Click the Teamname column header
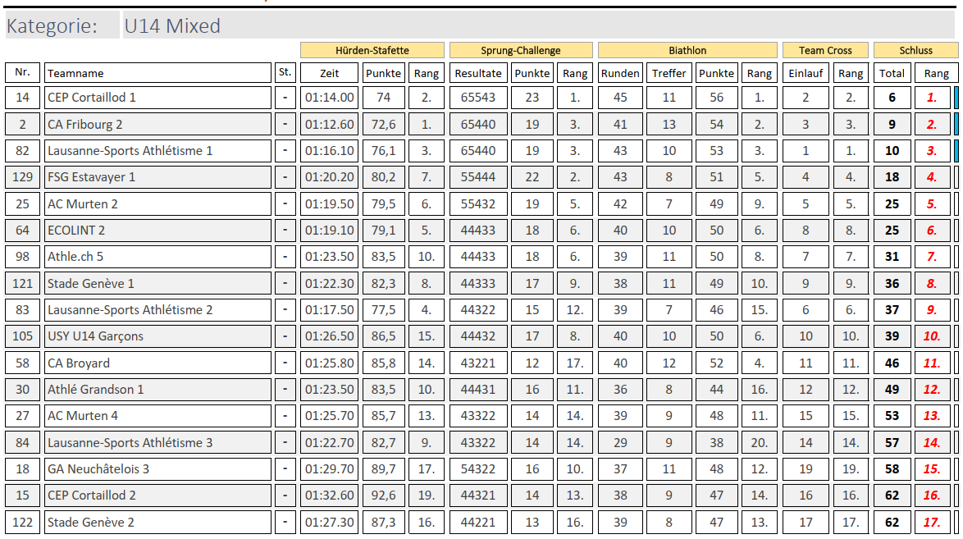 pyautogui.click(x=157, y=73)
